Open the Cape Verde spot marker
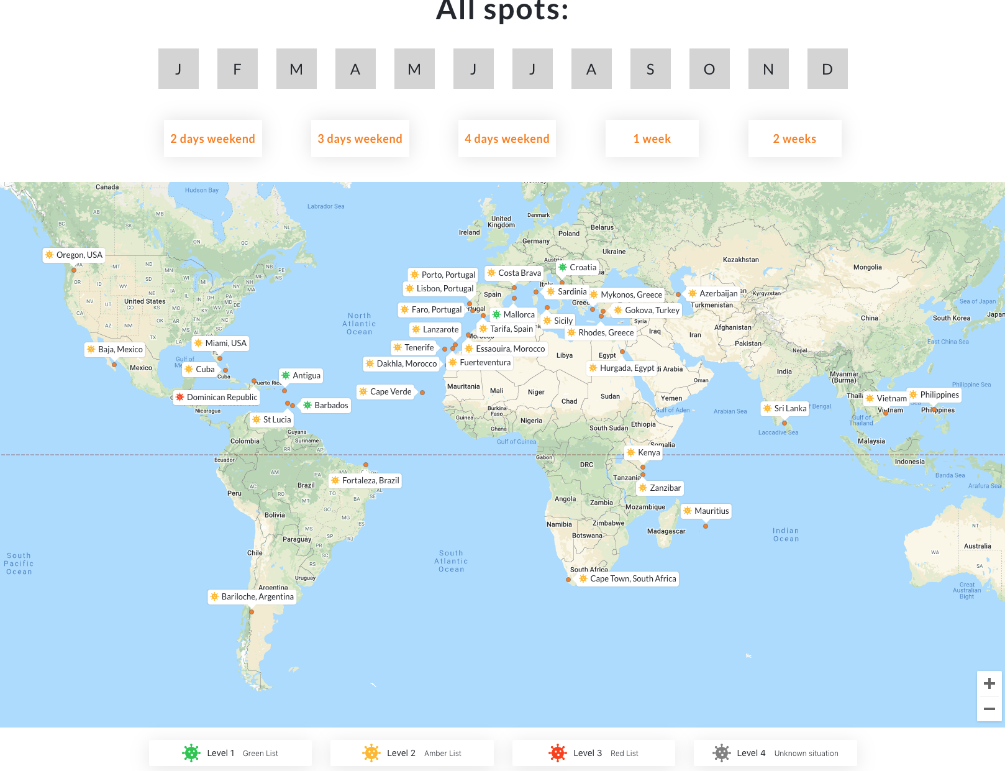This screenshot has width=1005, height=771. click(385, 391)
